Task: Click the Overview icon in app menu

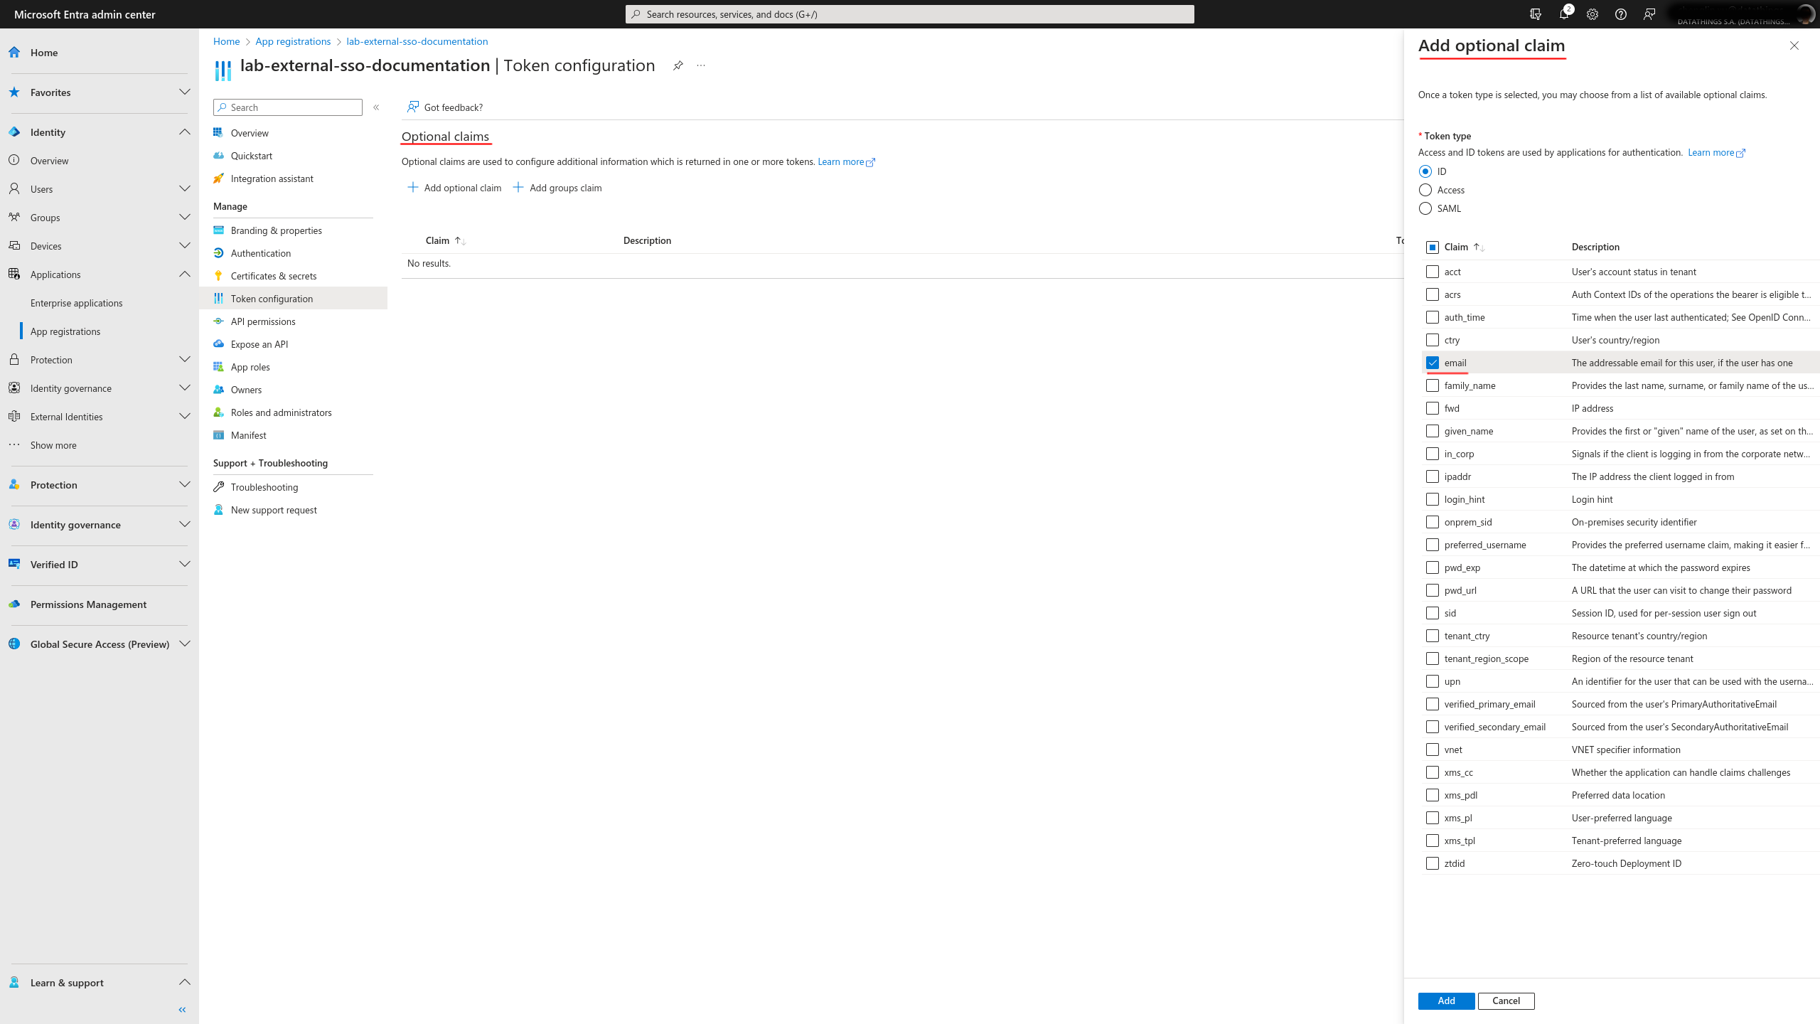Action: [x=218, y=133]
